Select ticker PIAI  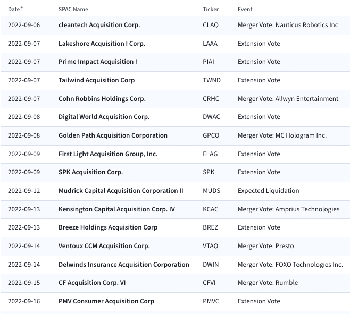(209, 62)
